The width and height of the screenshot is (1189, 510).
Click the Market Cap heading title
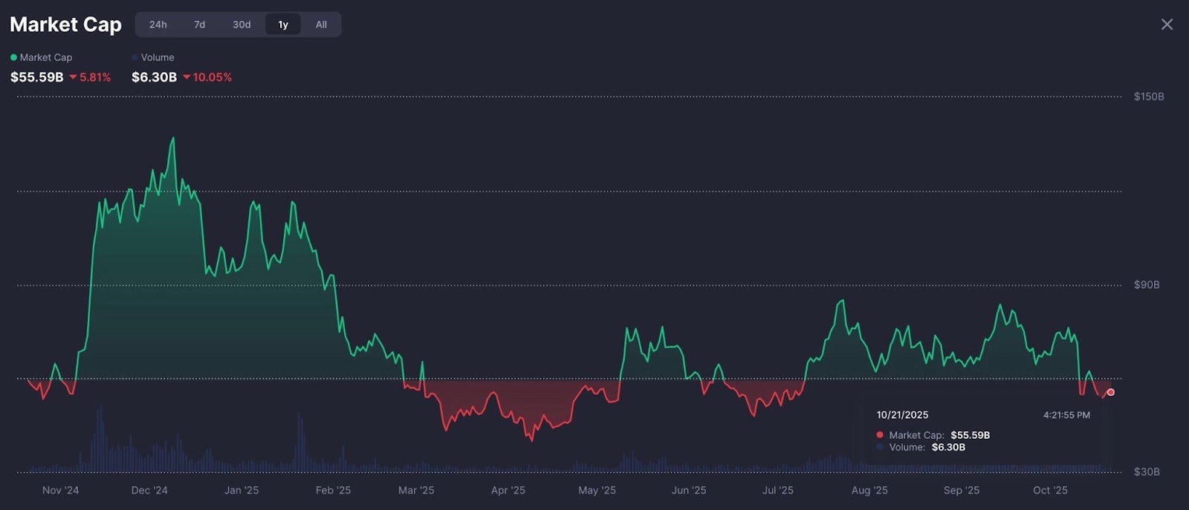[65, 24]
